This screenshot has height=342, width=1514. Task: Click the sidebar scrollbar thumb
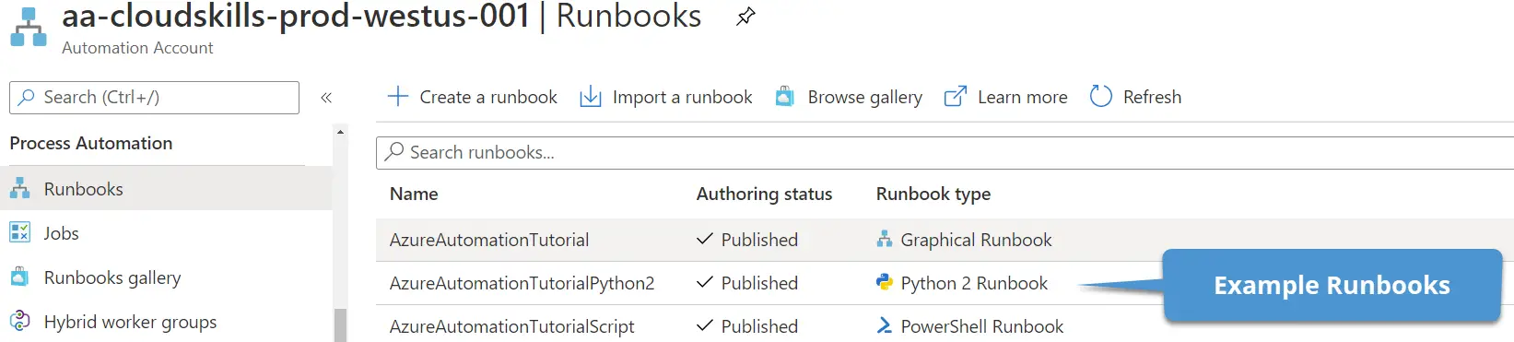coord(340,325)
